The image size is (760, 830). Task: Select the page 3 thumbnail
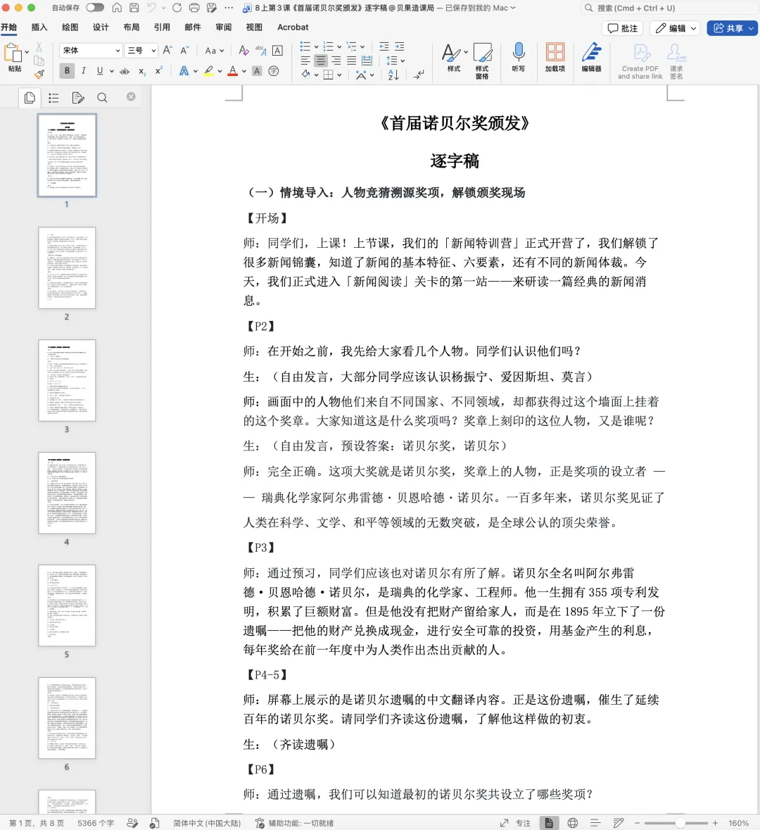tap(67, 381)
